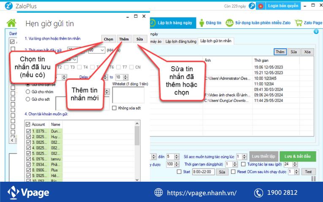
Task: Select the row with time 11:44 29/05/2024
Action: [232, 101]
